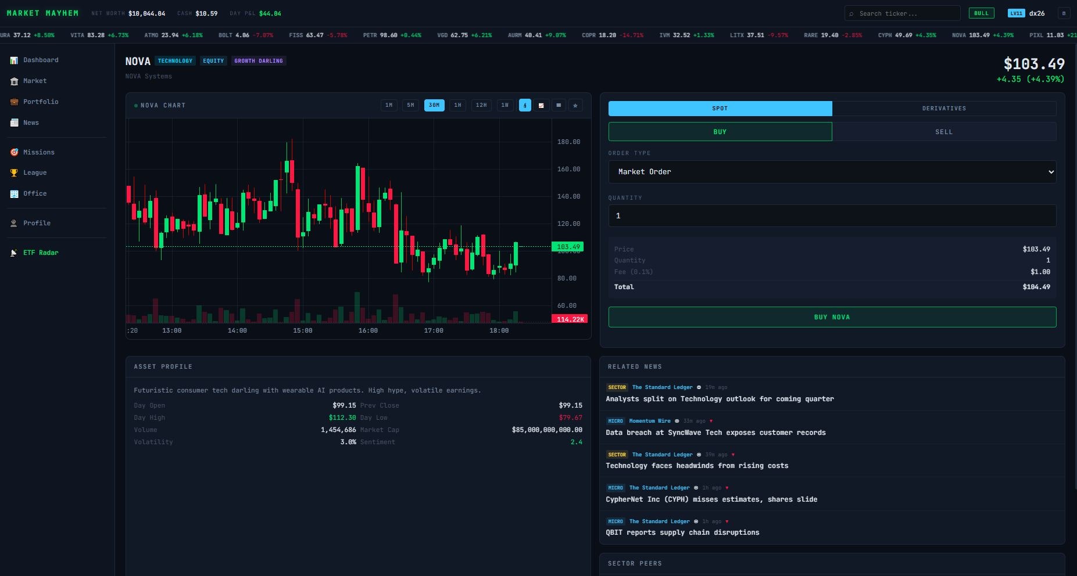1077x576 pixels.
Task: Click the AURM ticker in the tape
Action: (x=536, y=35)
